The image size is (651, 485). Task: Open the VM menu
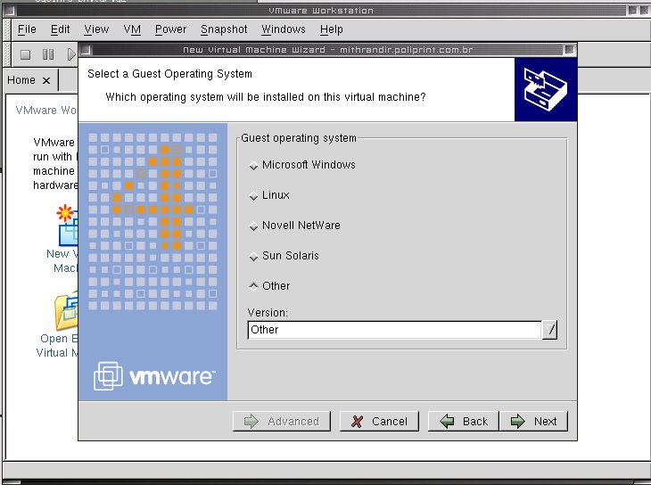(x=132, y=29)
